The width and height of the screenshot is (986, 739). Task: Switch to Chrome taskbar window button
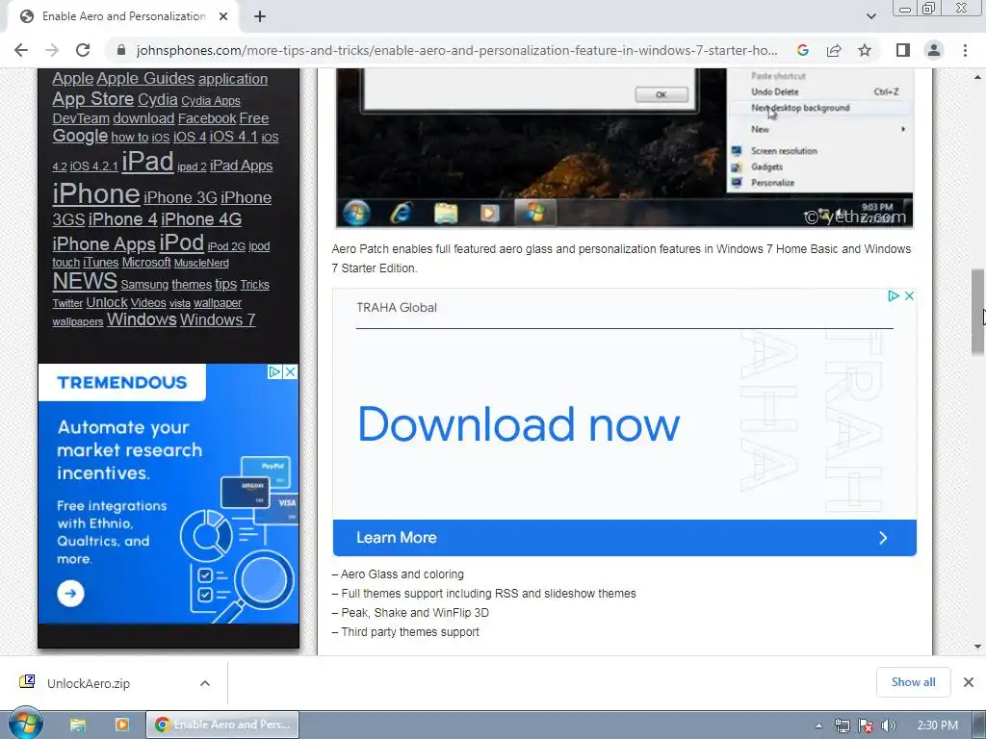click(x=222, y=725)
